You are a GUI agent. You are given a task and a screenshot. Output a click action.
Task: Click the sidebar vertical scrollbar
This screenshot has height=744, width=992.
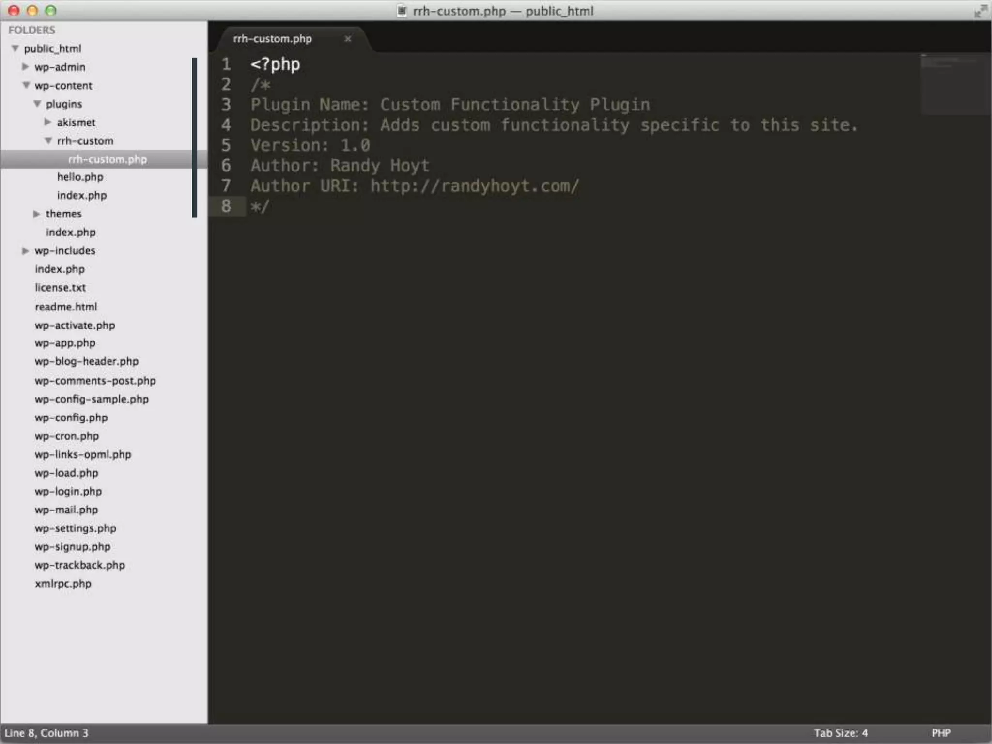[195, 138]
